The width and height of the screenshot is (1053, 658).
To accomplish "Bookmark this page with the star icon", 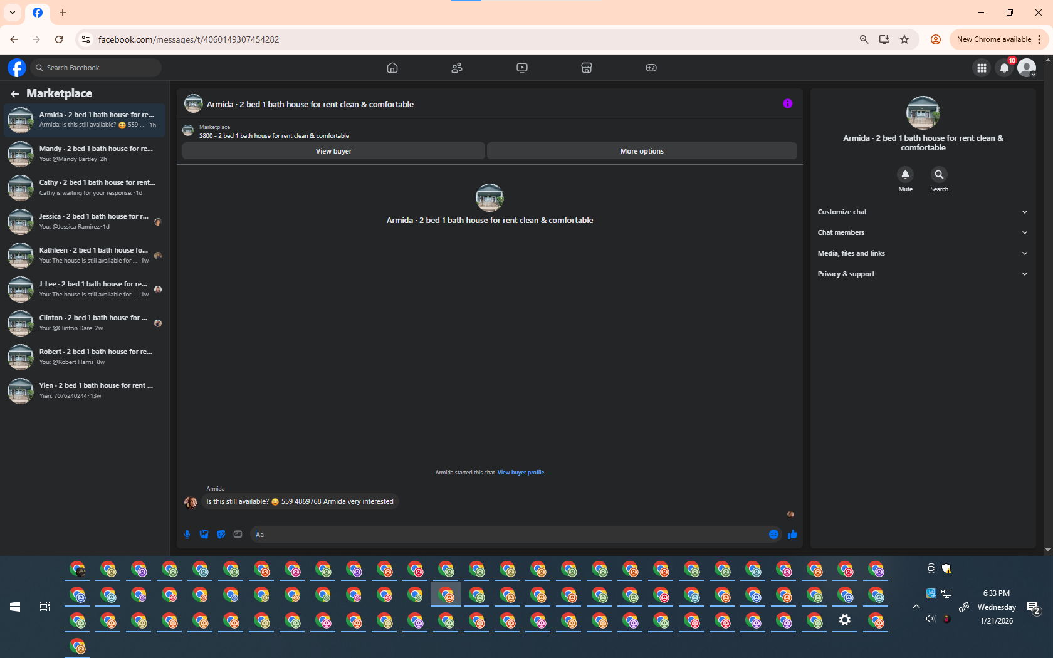I will 904,39.
